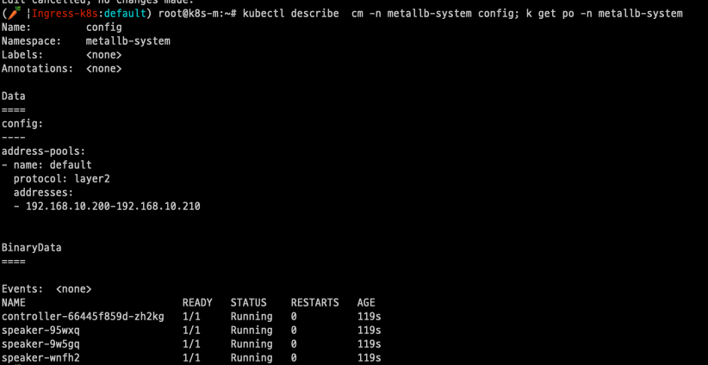Click 'Running' status of the controller pod
The width and height of the screenshot is (708, 365).
(x=252, y=317)
